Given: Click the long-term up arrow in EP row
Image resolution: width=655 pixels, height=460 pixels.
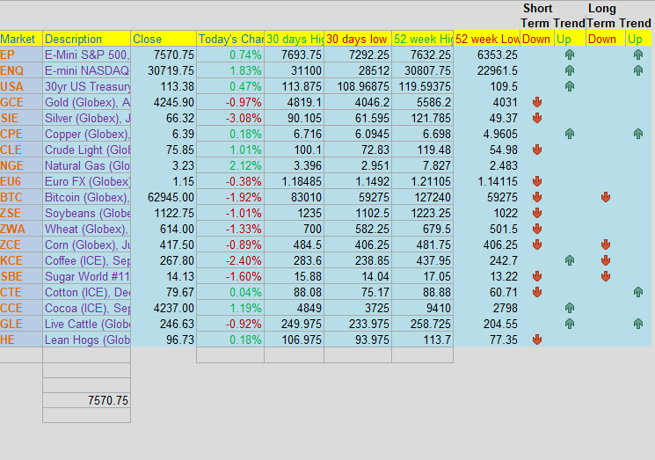Looking at the screenshot, I should click(x=638, y=55).
